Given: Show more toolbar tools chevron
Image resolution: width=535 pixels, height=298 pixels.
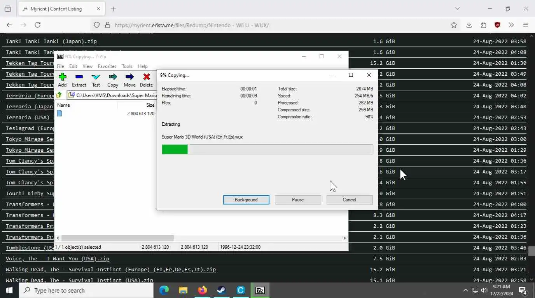Looking at the screenshot, I should pyautogui.click(x=511, y=25).
